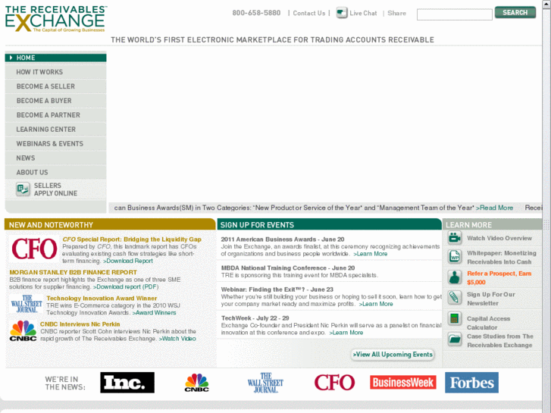Click Read More in the news ticker

click(x=494, y=208)
